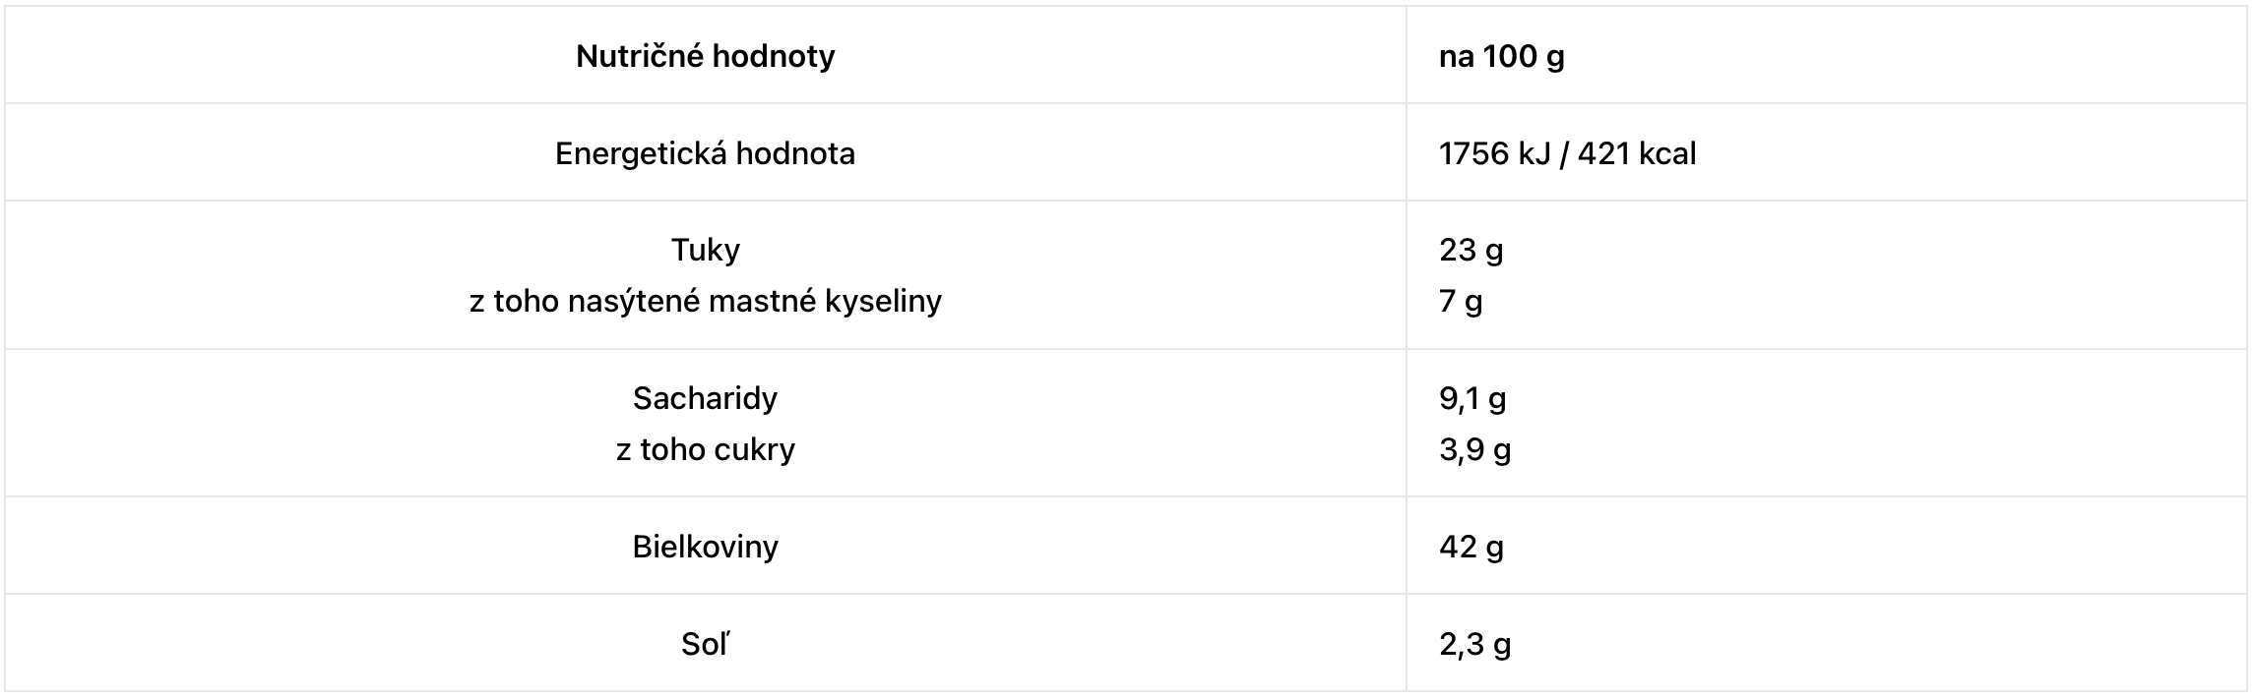
Task: Click '421 kcal' in the energy value
Action: [x=1637, y=153]
